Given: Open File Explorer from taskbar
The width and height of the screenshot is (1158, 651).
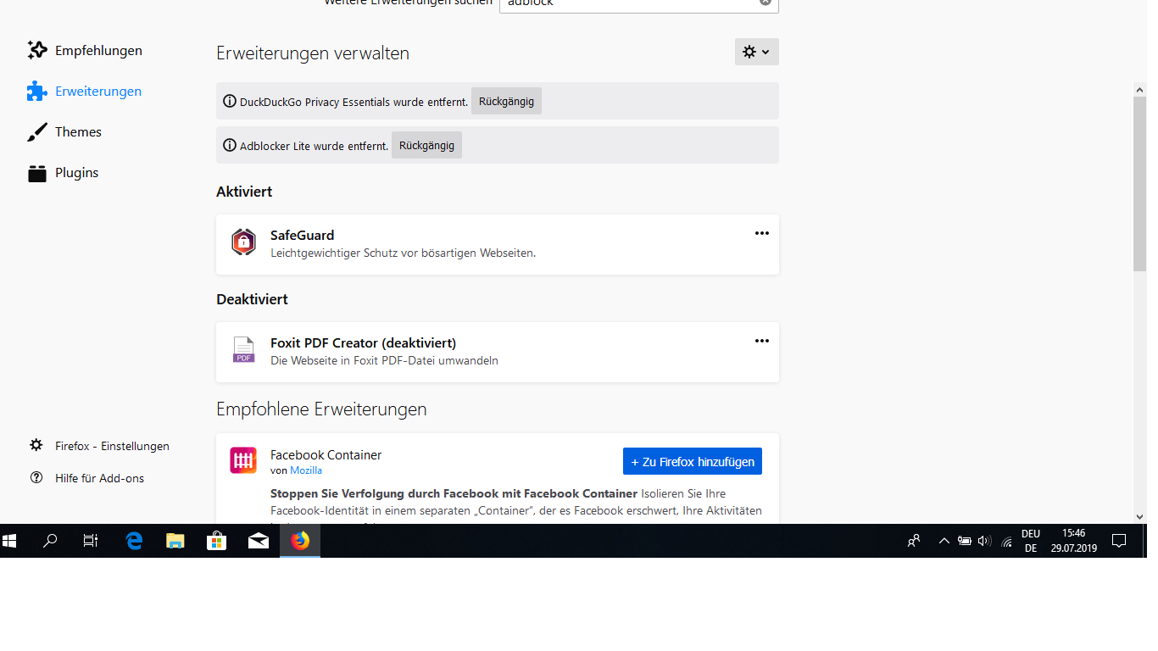Looking at the screenshot, I should (175, 540).
